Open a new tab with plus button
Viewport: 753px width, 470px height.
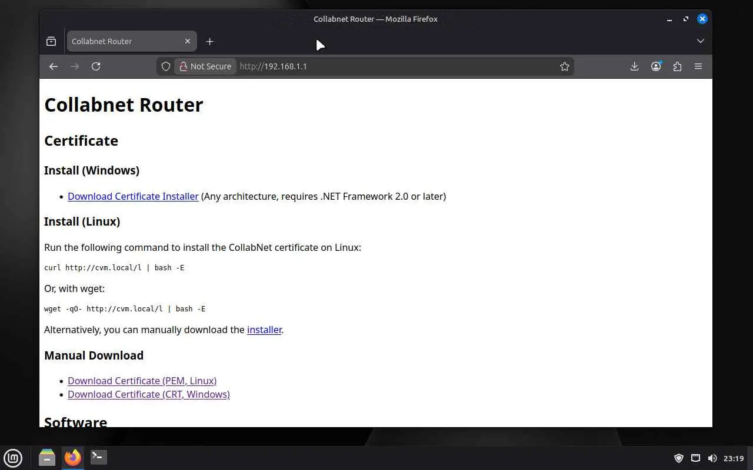(210, 41)
